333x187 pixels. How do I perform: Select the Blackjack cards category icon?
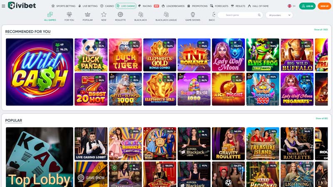141,16
